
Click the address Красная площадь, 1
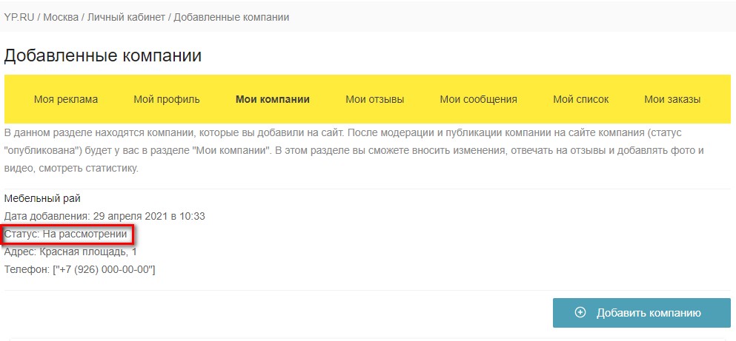click(88, 252)
